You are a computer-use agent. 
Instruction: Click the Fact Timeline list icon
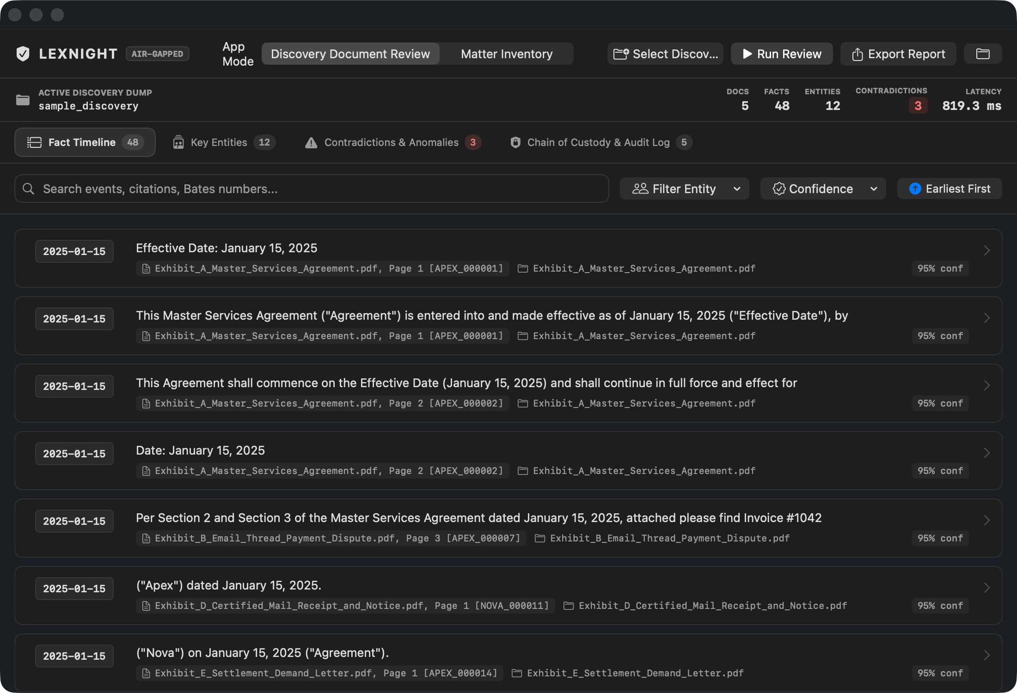(34, 142)
